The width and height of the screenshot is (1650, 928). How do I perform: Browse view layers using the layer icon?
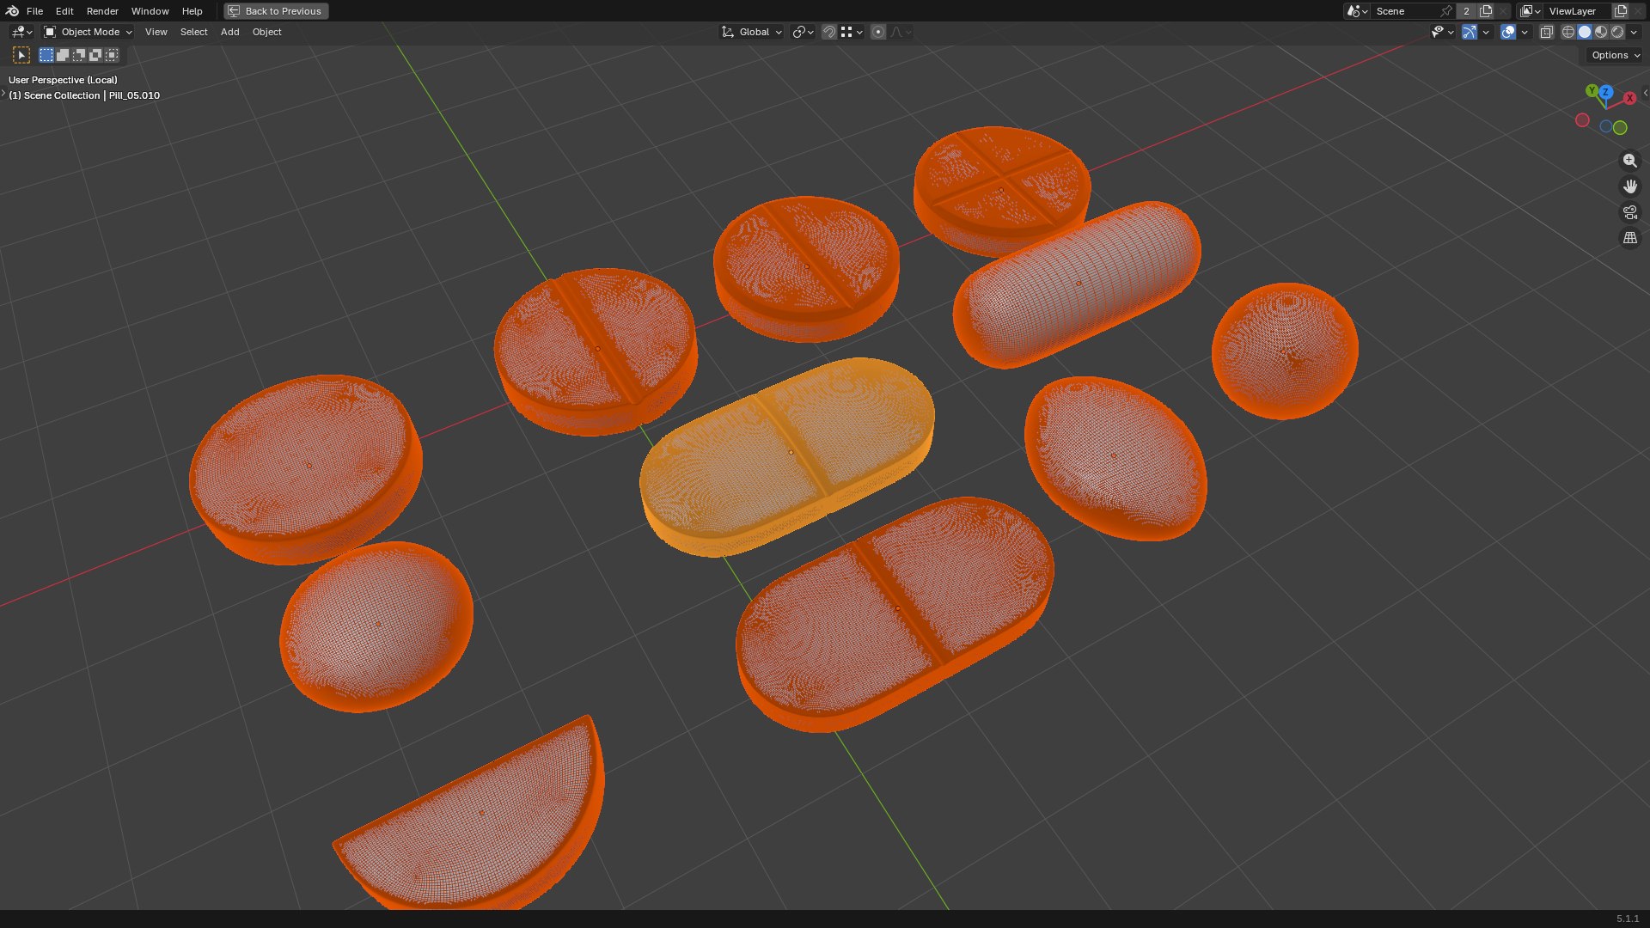coord(1530,11)
